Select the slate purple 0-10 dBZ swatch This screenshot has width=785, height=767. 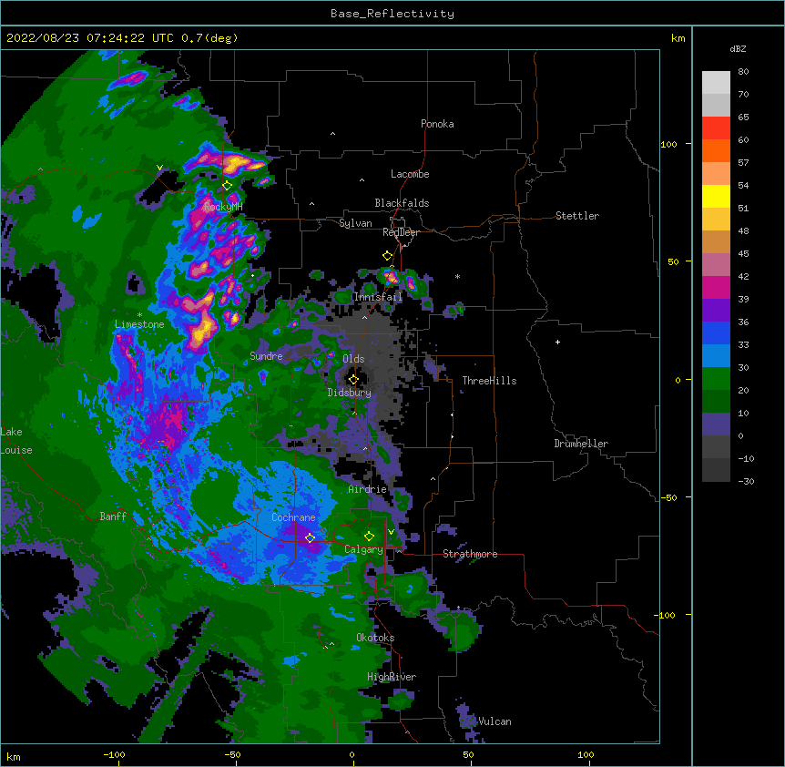pos(716,424)
